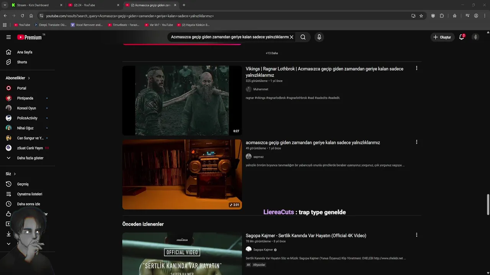Open the Konsol Oyun subscription
This screenshot has width=490, height=275.
pyautogui.click(x=27, y=108)
